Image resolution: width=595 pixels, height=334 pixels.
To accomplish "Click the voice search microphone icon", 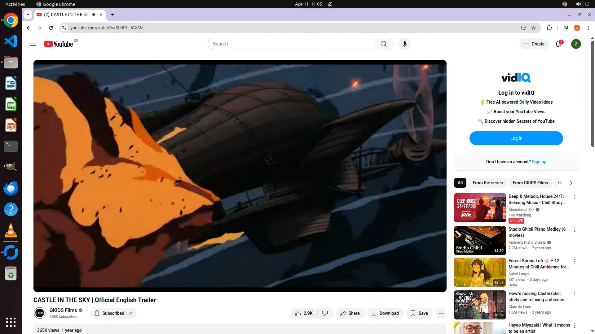I will pos(404,44).
